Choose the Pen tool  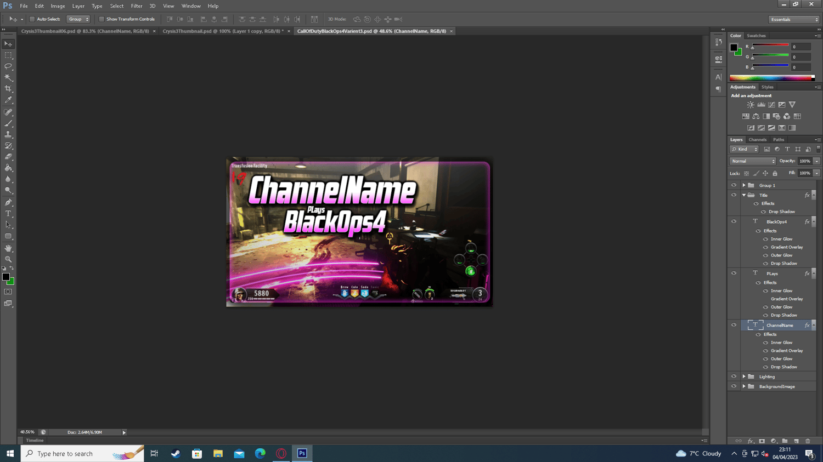(x=8, y=202)
